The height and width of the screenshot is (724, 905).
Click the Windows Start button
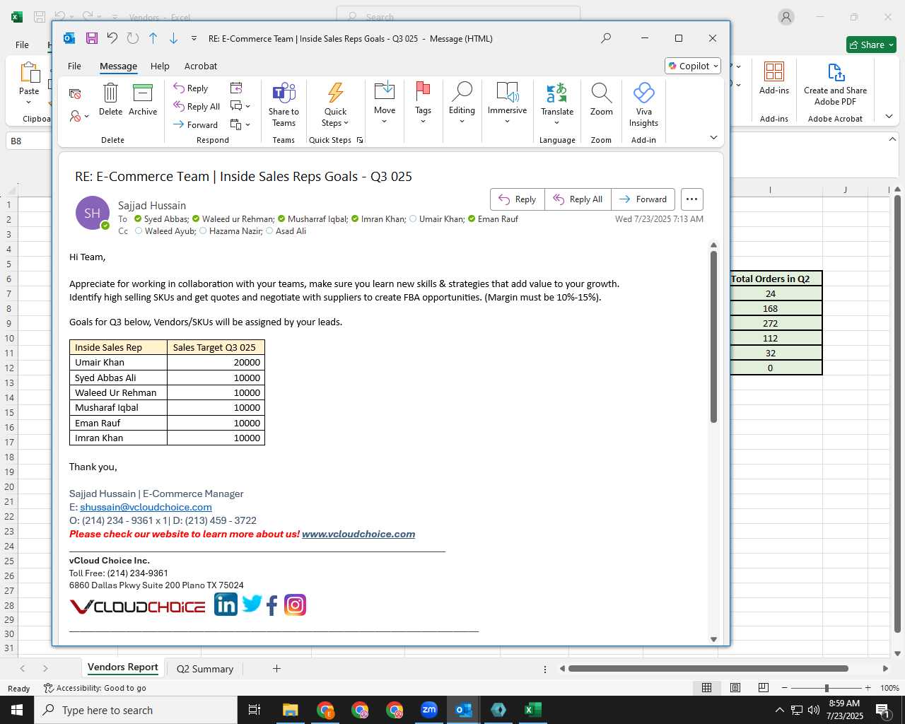click(17, 710)
